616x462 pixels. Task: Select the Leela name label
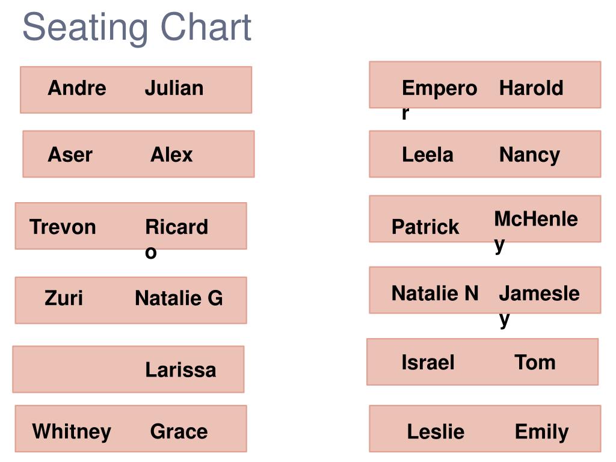pos(428,155)
